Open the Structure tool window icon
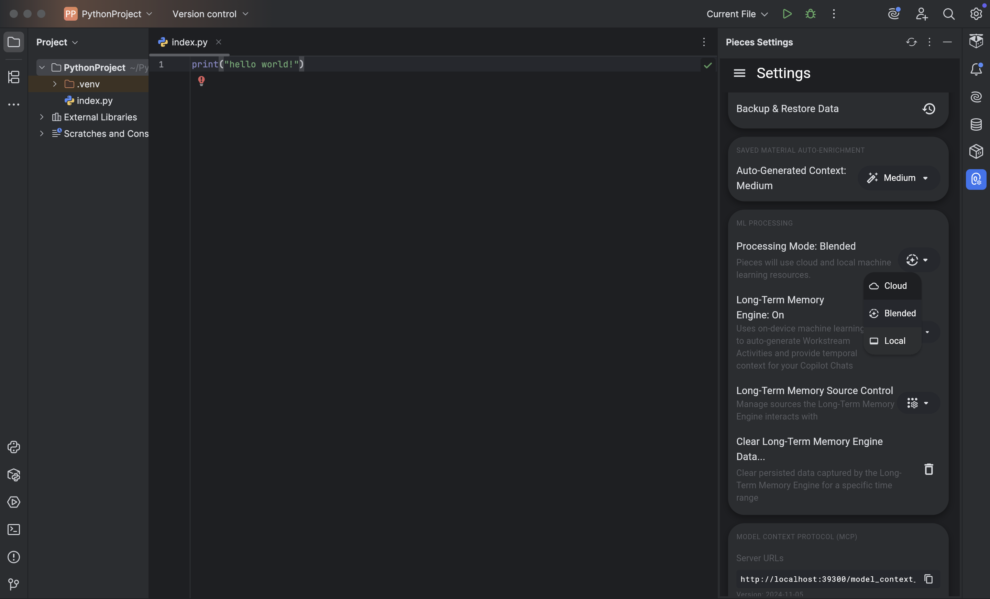This screenshot has width=990, height=599. (x=14, y=77)
